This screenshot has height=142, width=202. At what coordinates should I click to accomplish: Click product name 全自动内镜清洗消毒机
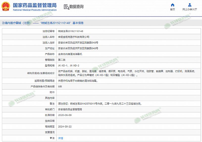pos(70,54)
